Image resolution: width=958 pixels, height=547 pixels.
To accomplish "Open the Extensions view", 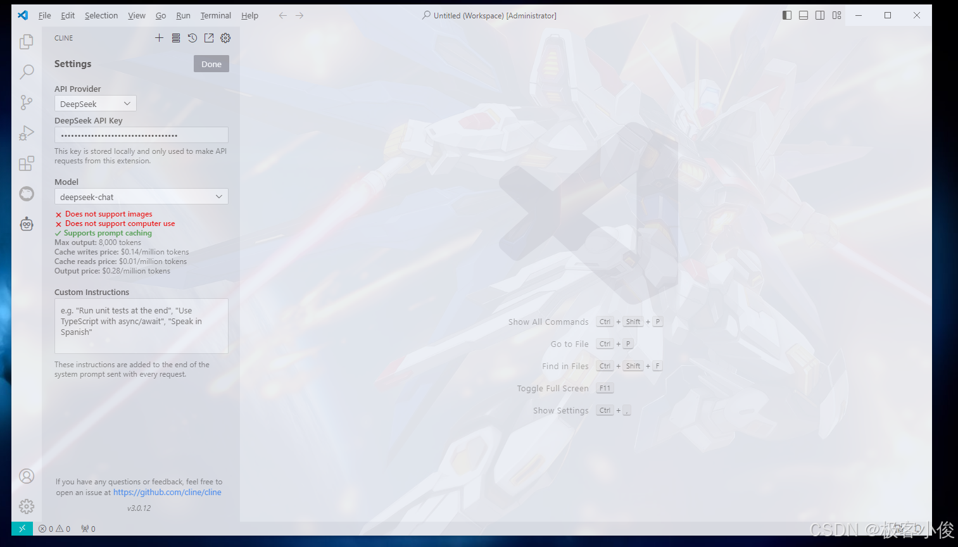I will pyautogui.click(x=26, y=163).
